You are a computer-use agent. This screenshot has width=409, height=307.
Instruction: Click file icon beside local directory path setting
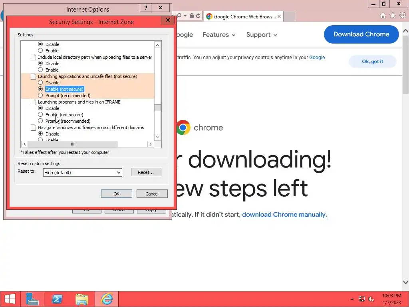point(34,57)
